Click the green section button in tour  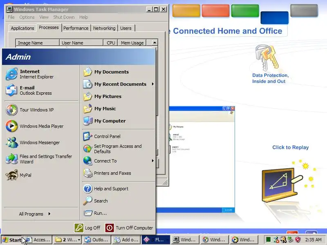pyautogui.click(x=245, y=11)
